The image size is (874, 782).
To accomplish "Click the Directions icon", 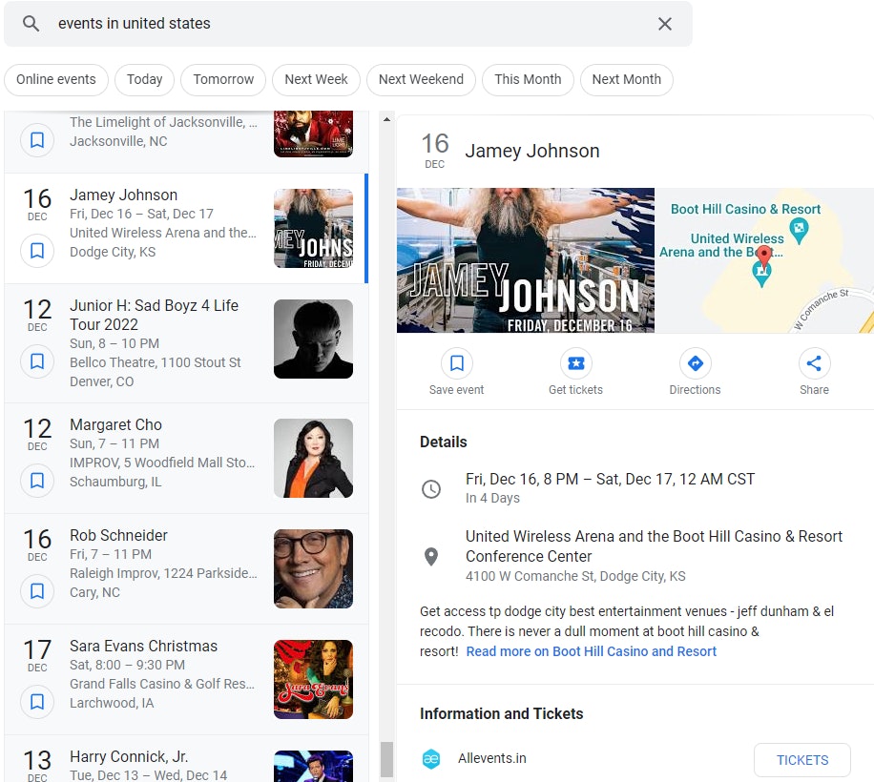I will [x=695, y=363].
